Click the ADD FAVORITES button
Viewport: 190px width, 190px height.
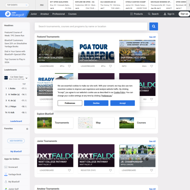coord(16,141)
